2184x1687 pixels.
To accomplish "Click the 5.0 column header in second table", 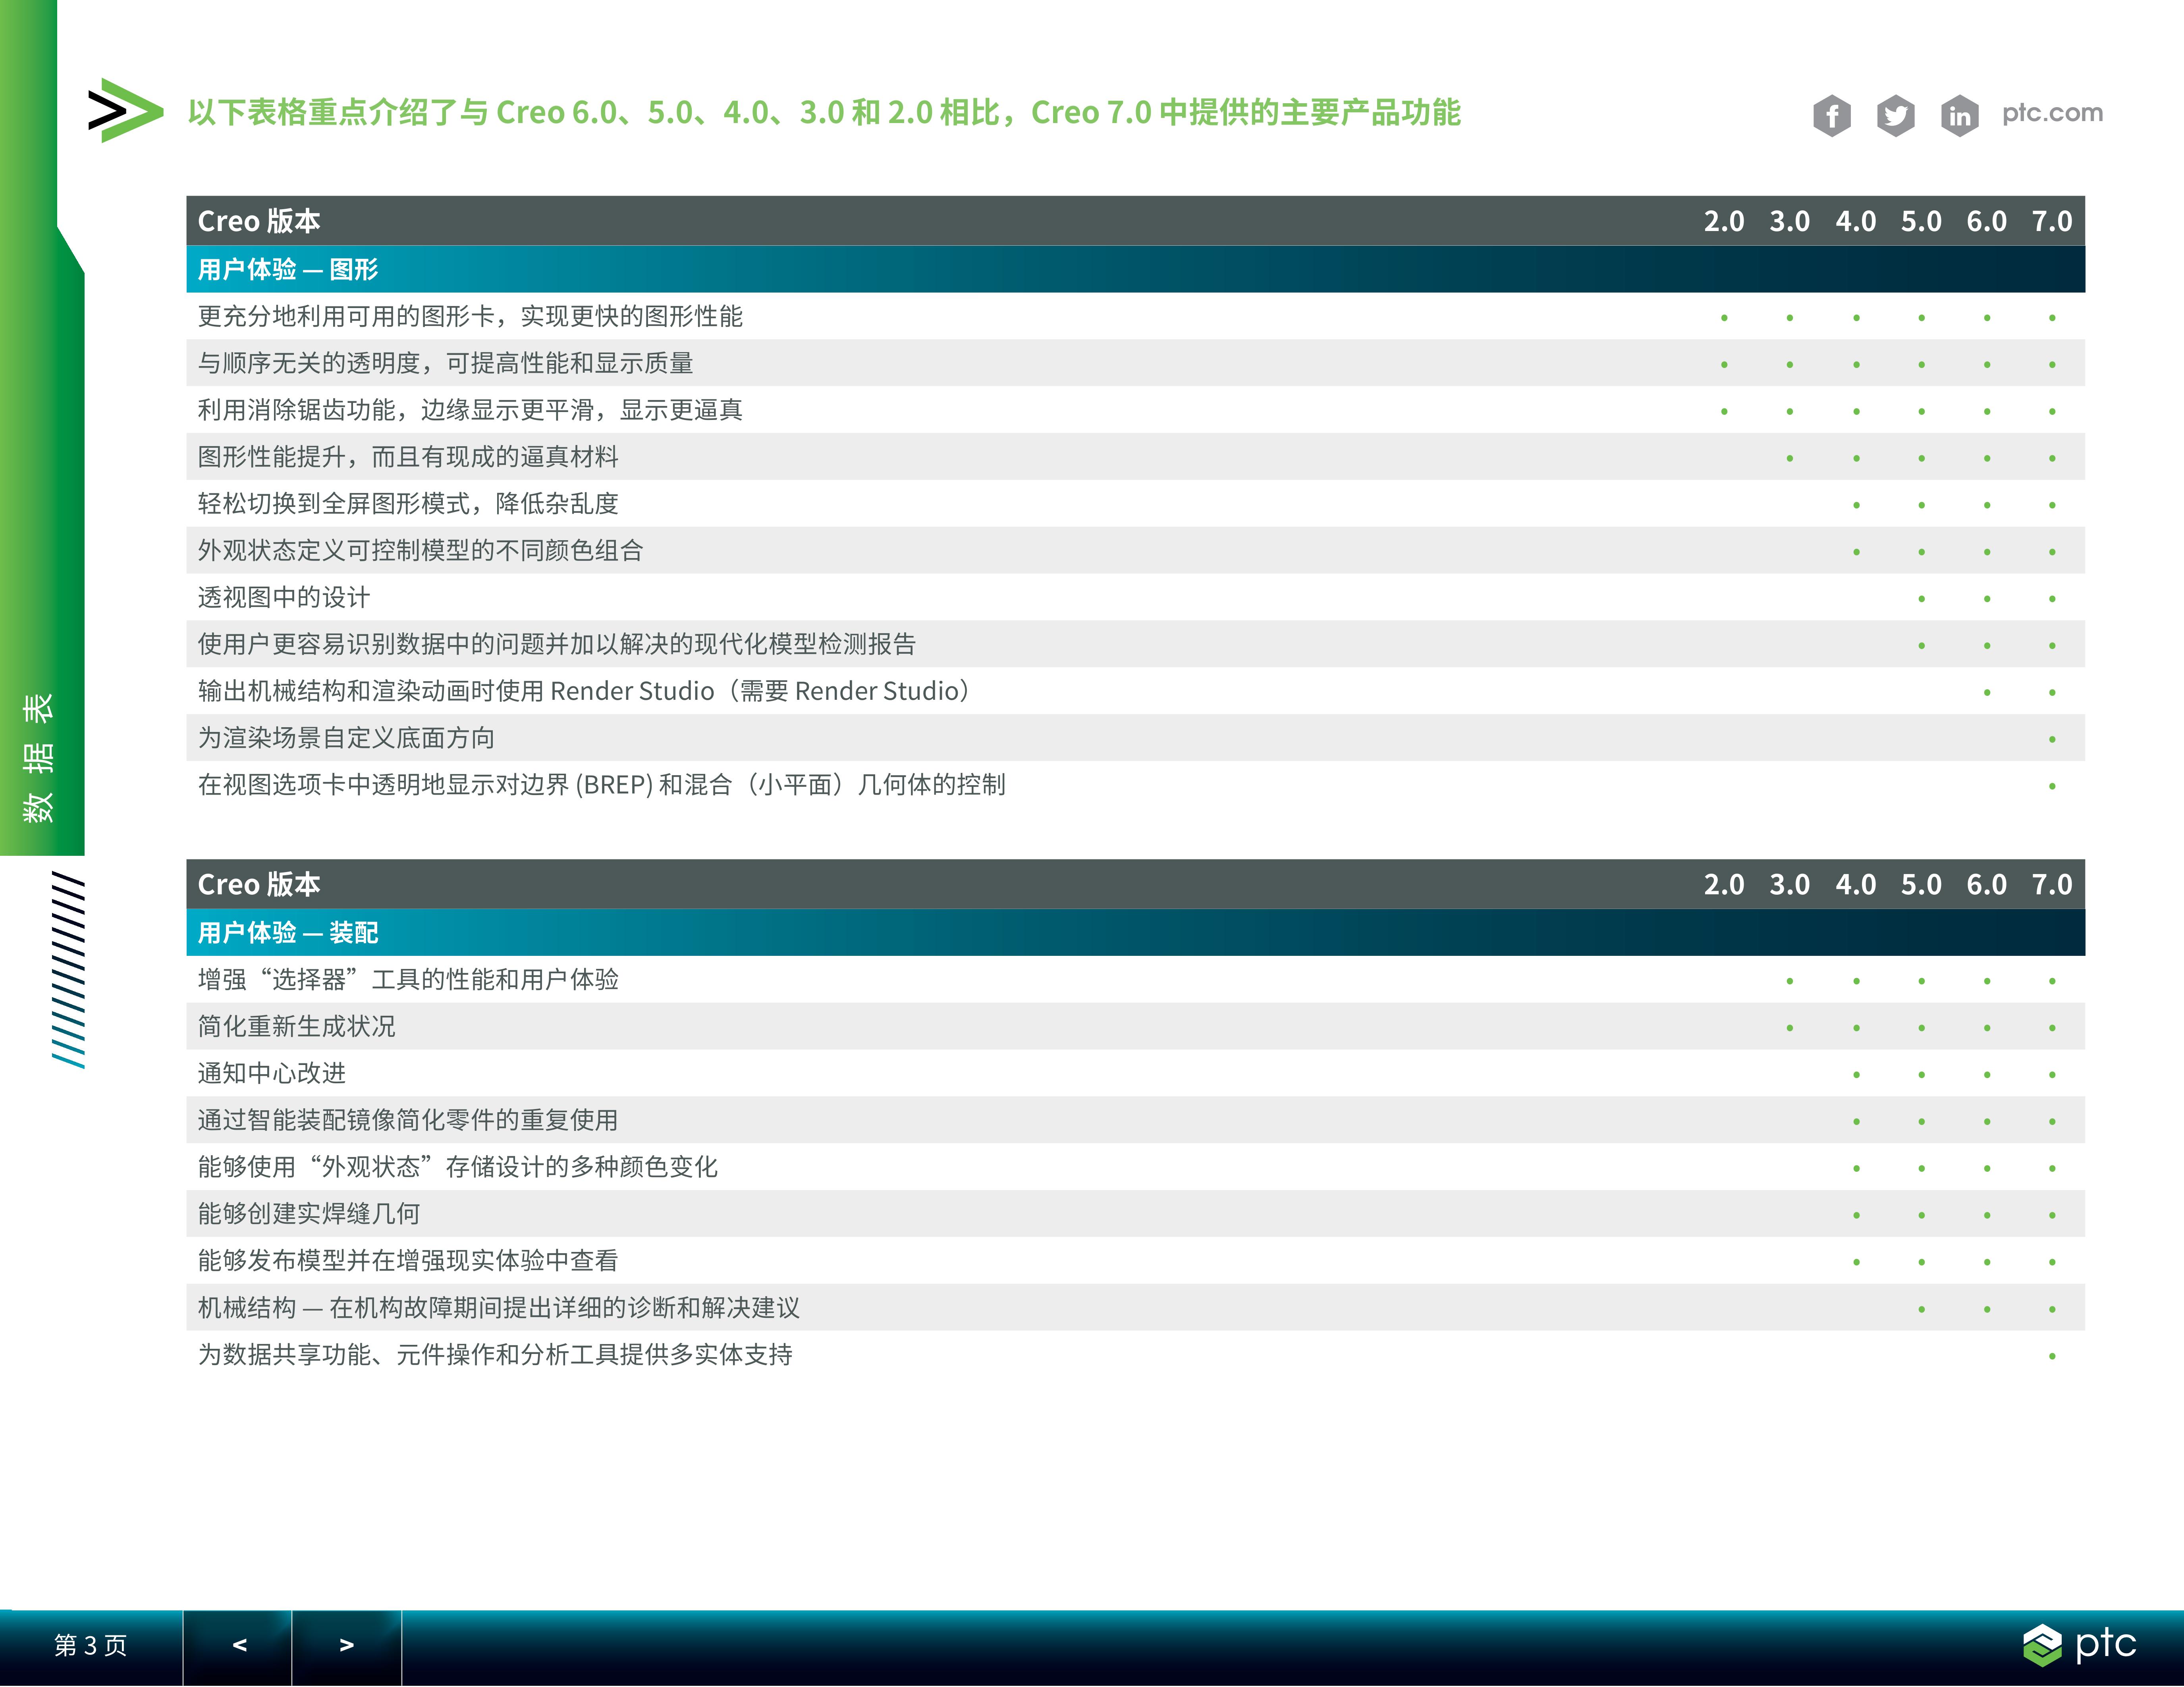I will point(1921,884).
